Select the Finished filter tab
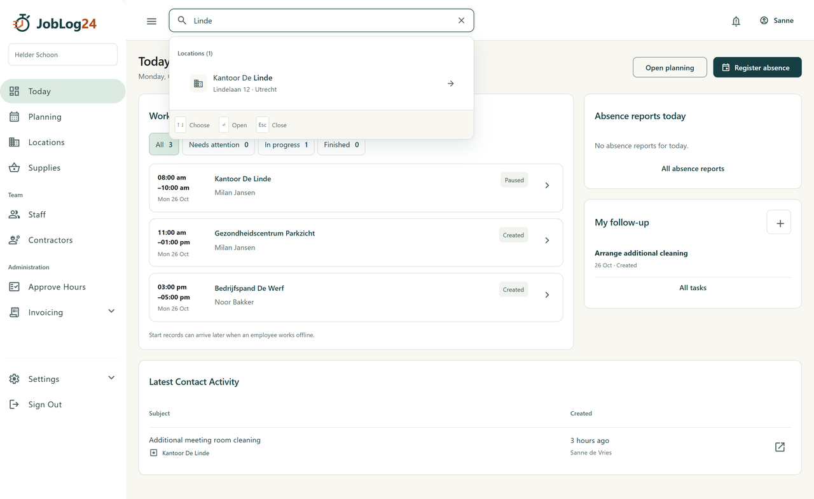This screenshot has height=499, width=814. click(341, 144)
